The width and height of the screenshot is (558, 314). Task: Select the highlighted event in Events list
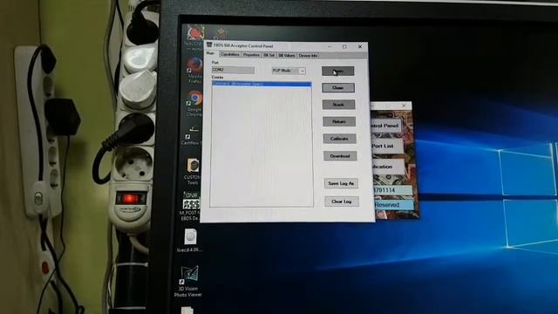262,84
